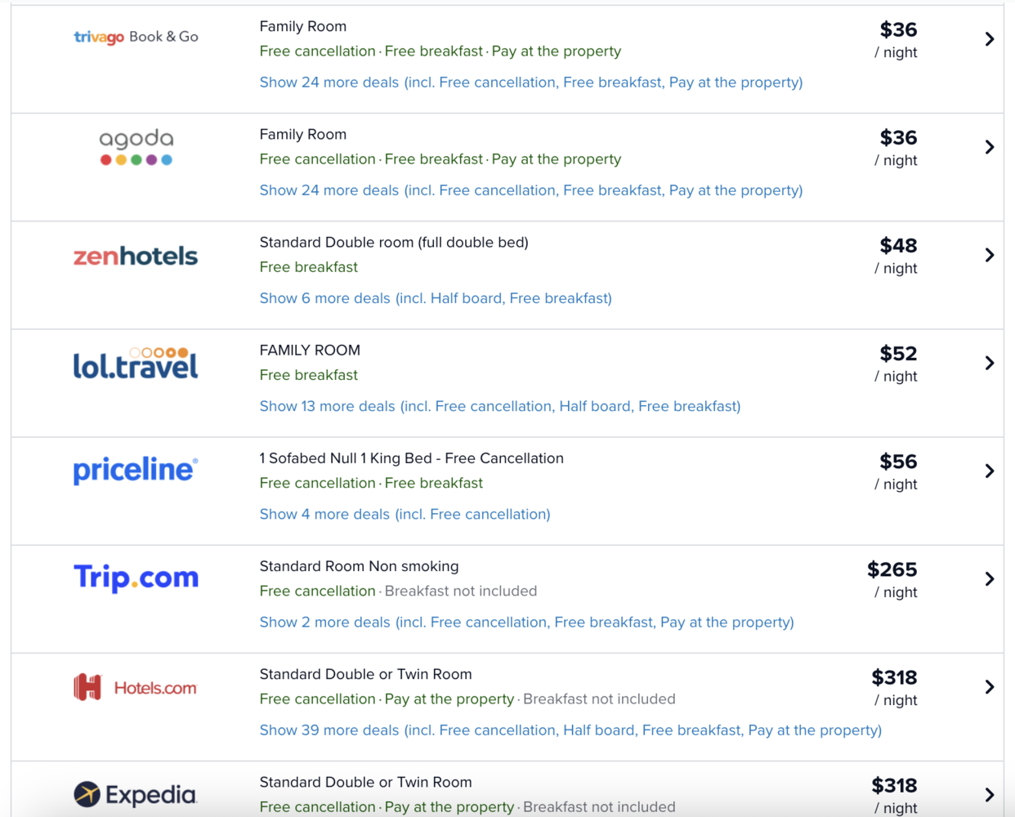This screenshot has width=1015, height=817.
Task: Show 2 more deals from Trip.com
Action: point(526,622)
